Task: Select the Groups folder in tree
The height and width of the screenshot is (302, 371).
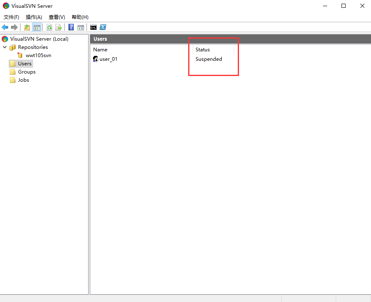Action: 27,72
